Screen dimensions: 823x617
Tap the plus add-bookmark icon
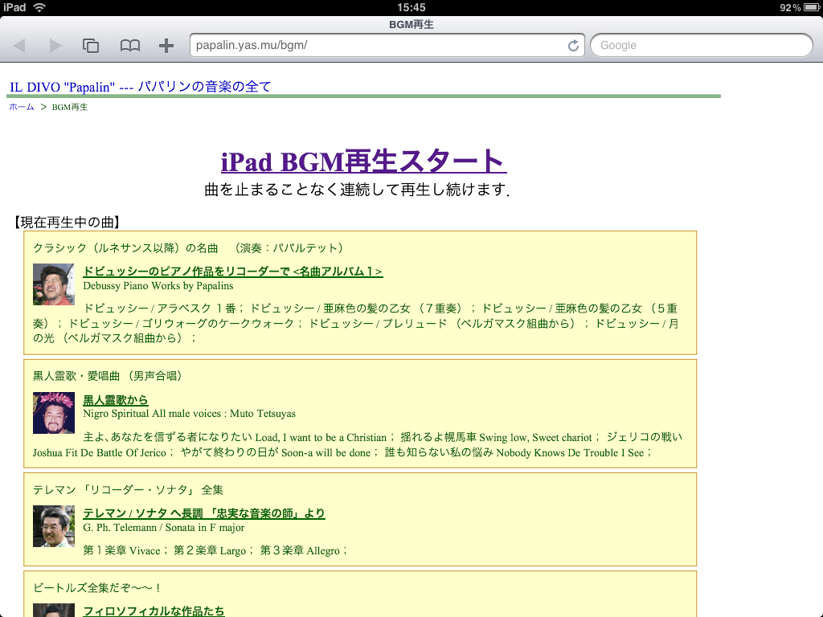pos(166,46)
